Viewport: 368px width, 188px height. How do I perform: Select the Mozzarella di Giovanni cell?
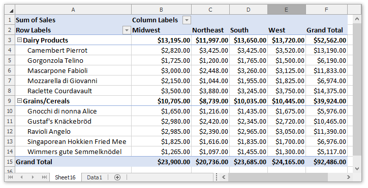pos(73,81)
